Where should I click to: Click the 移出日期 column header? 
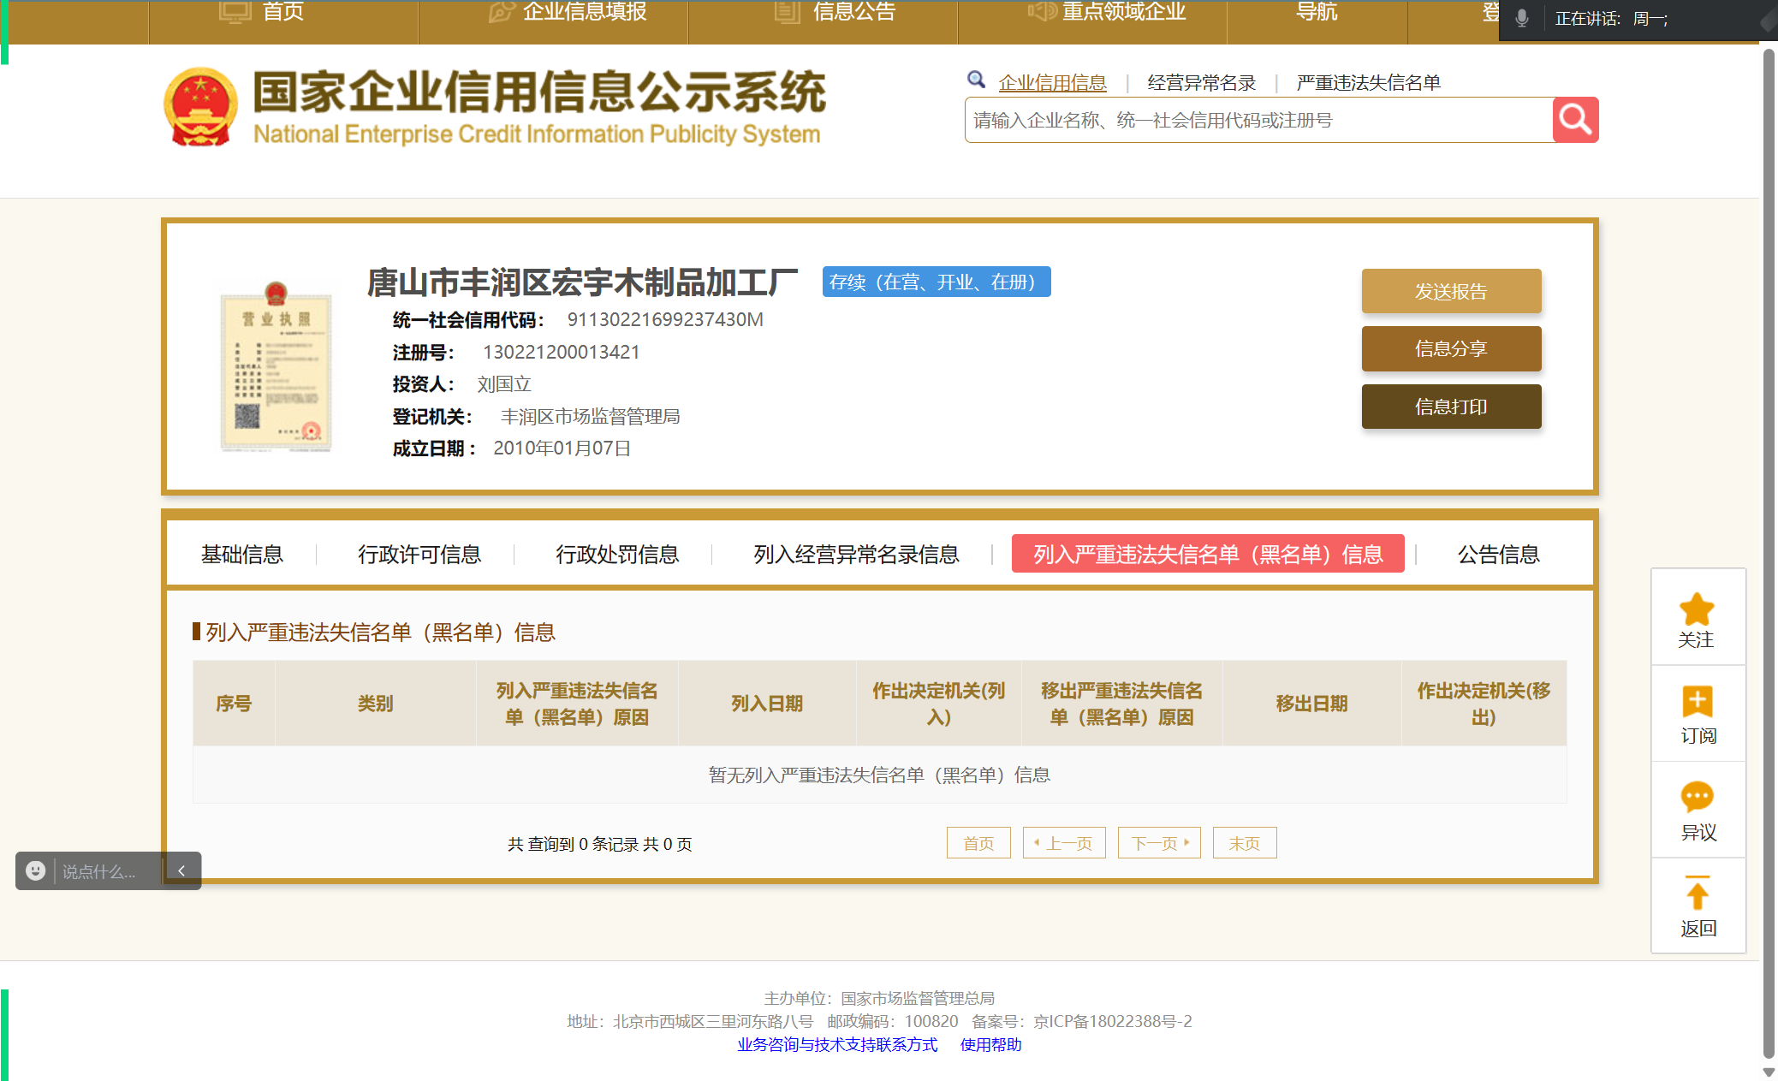point(1311,703)
